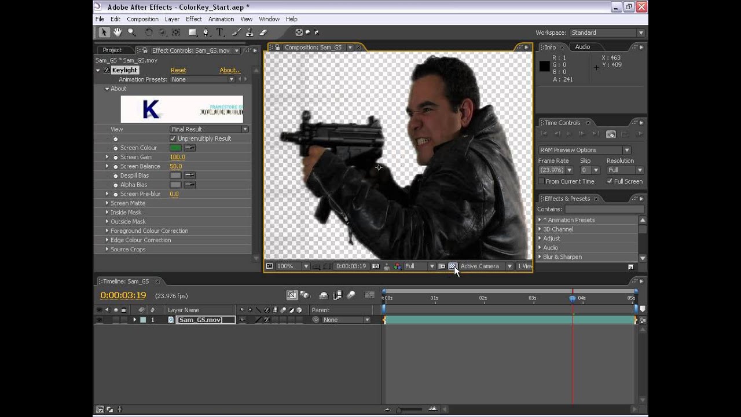Select the Clone Stamp tool
This screenshot has height=417, width=741.
[250, 32]
